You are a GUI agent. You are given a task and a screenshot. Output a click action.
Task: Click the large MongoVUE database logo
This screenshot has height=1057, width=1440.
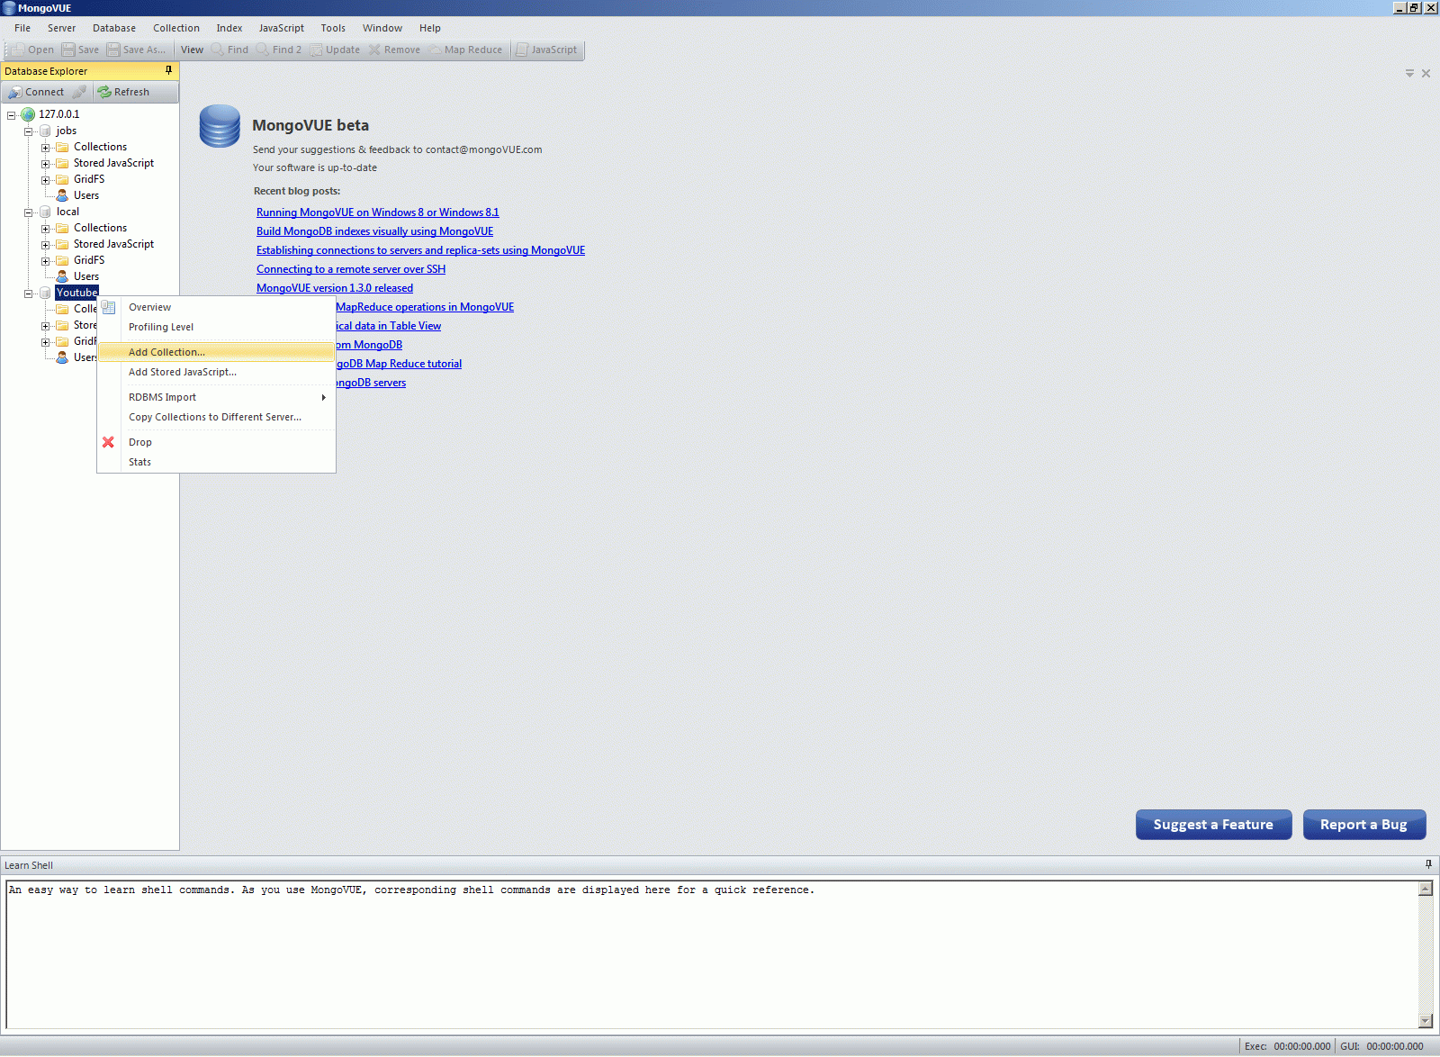tap(220, 126)
